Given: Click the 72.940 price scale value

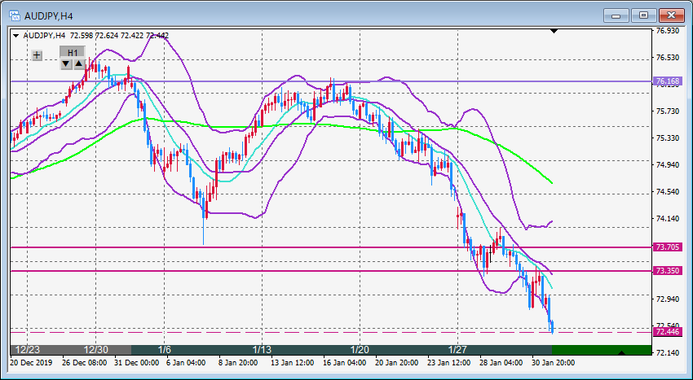Looking at the screenshot, I should 668,299.
